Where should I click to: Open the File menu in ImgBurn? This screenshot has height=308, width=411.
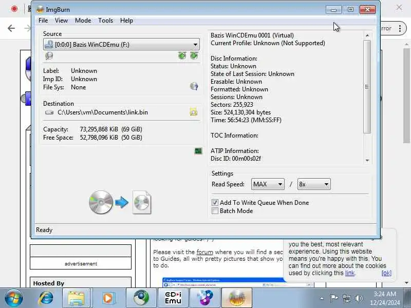tap(43, 21)
